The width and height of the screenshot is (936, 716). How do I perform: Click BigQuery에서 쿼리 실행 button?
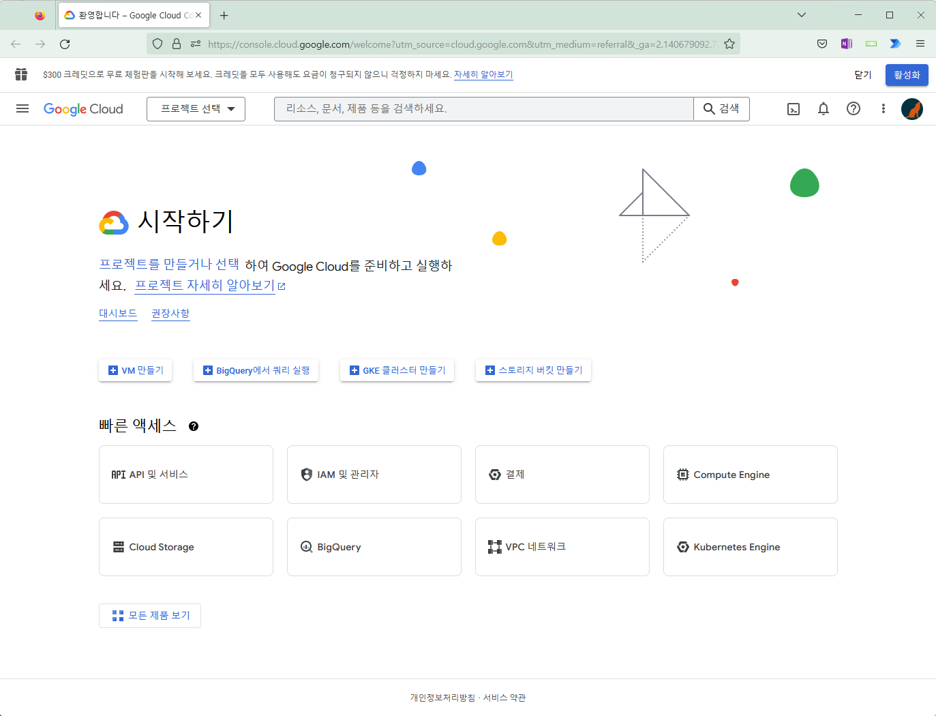pyautogui.click(x=256, y=370)
